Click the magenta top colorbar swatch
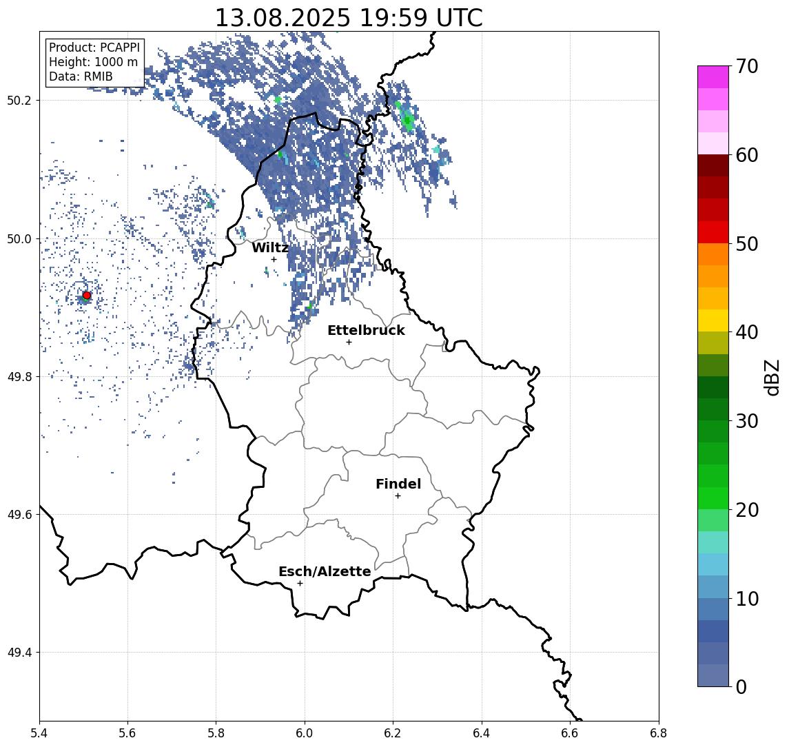Screen dimensions: 789x747 point(713,77)
